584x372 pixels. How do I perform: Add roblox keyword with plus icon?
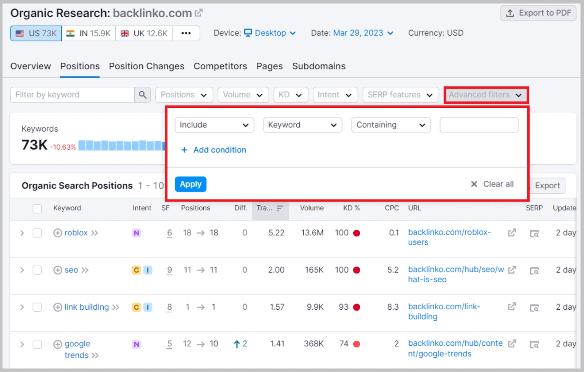coord(58,233)
